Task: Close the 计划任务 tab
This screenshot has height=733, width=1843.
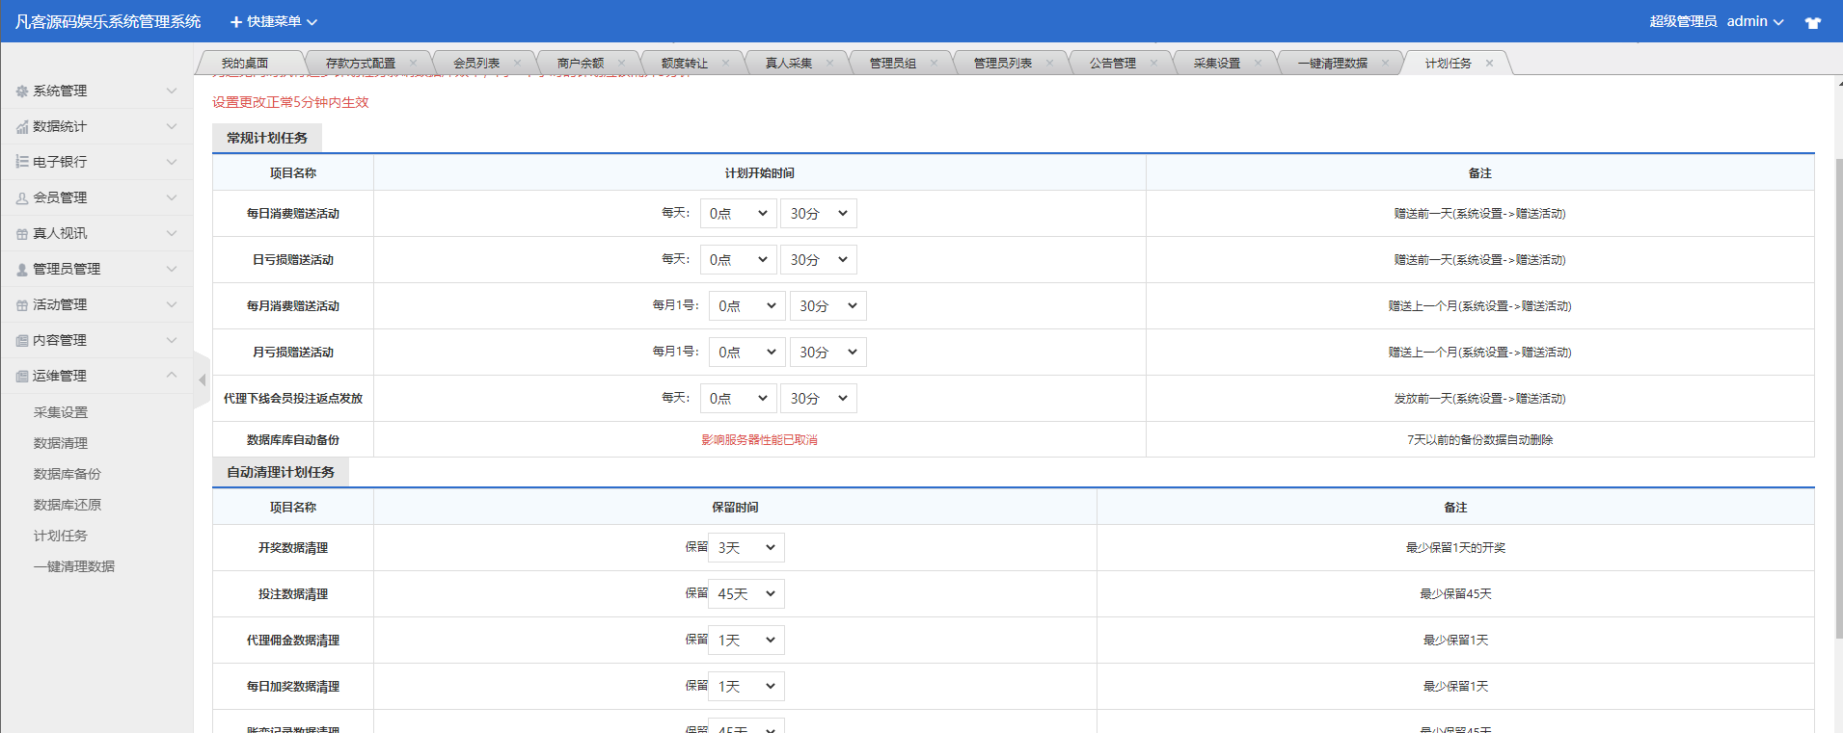Action: [1489, 64]
